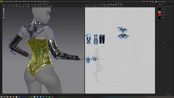Open the Help menu
The height and width of the screenshot is (98, 174).
coord(48,1)
